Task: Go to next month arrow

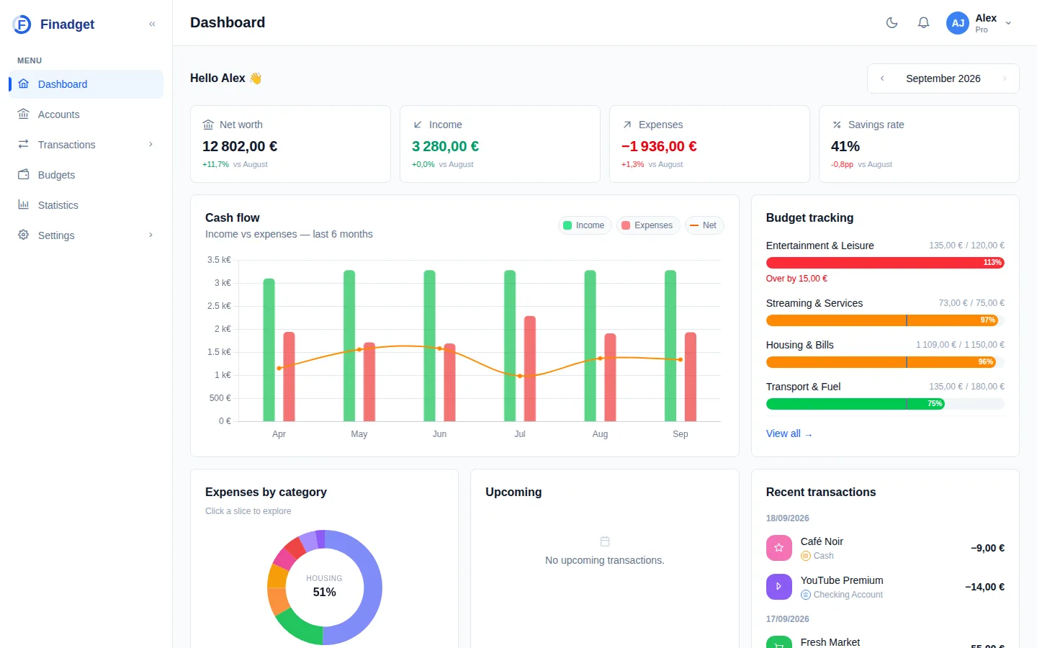Action: pos(1005,78)
